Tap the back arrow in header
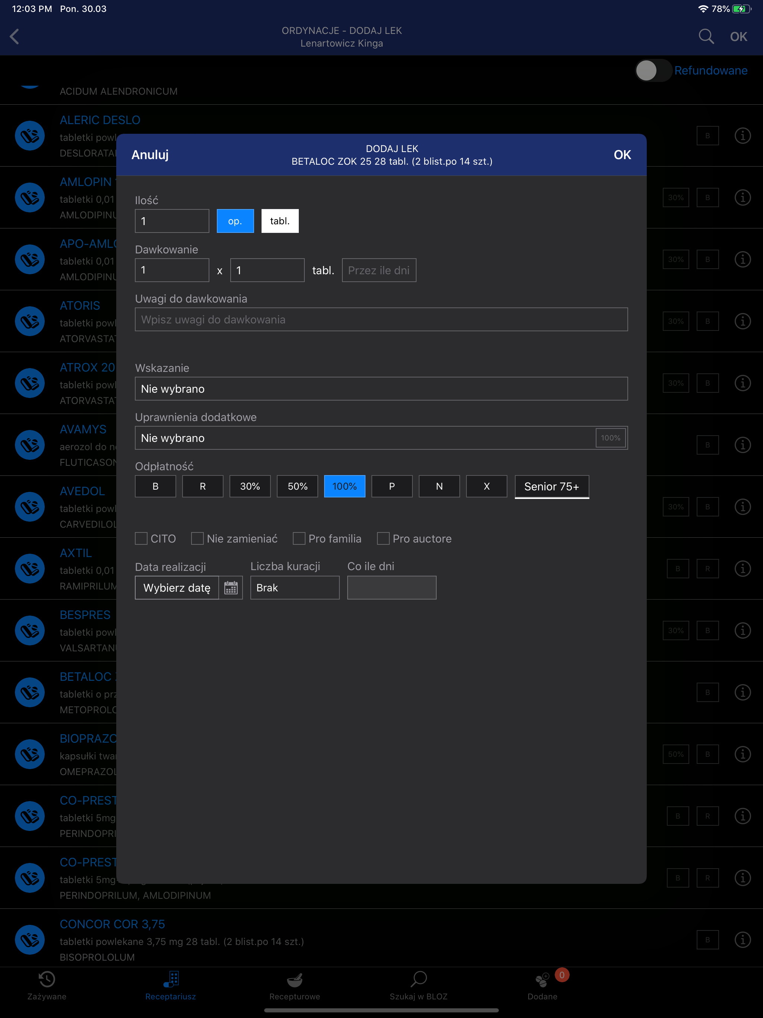Viewport: 763px width, 1018px height. (x=15, y=37)
